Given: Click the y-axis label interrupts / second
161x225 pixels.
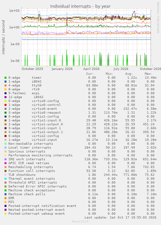Looking at the screenshot, I should tap(3, 37).
